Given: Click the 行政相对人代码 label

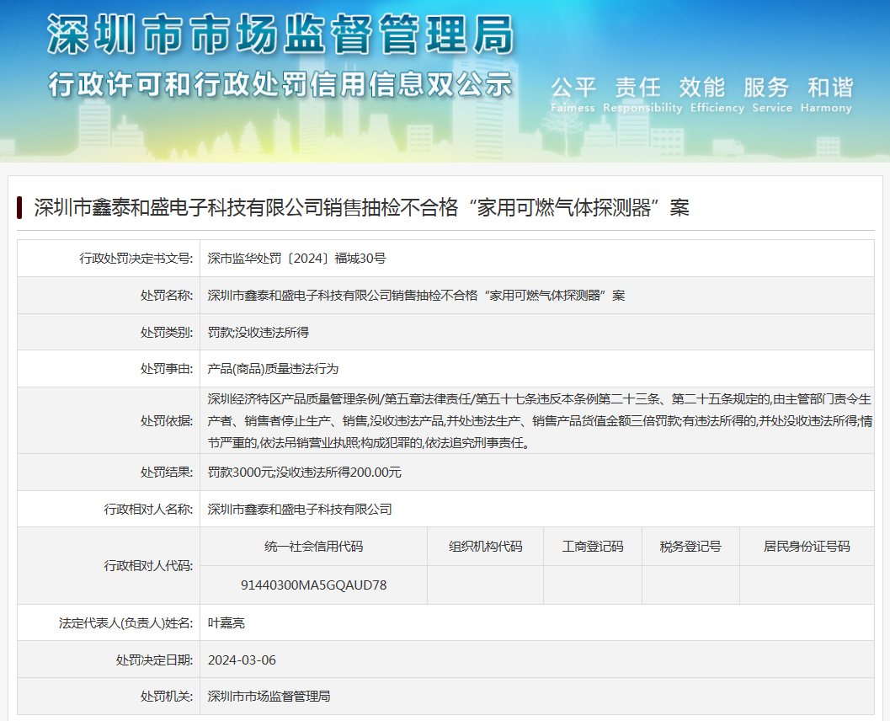Looking at the screenshot, I should tap(149, 565).
